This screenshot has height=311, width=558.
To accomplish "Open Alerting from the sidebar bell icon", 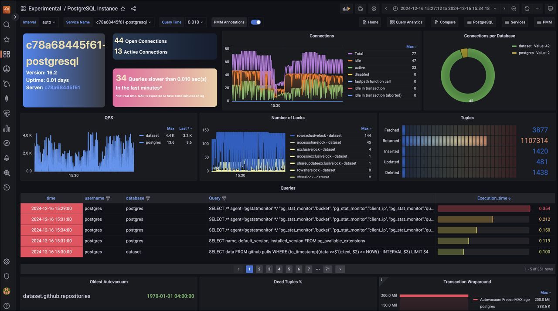I will 6,158.
